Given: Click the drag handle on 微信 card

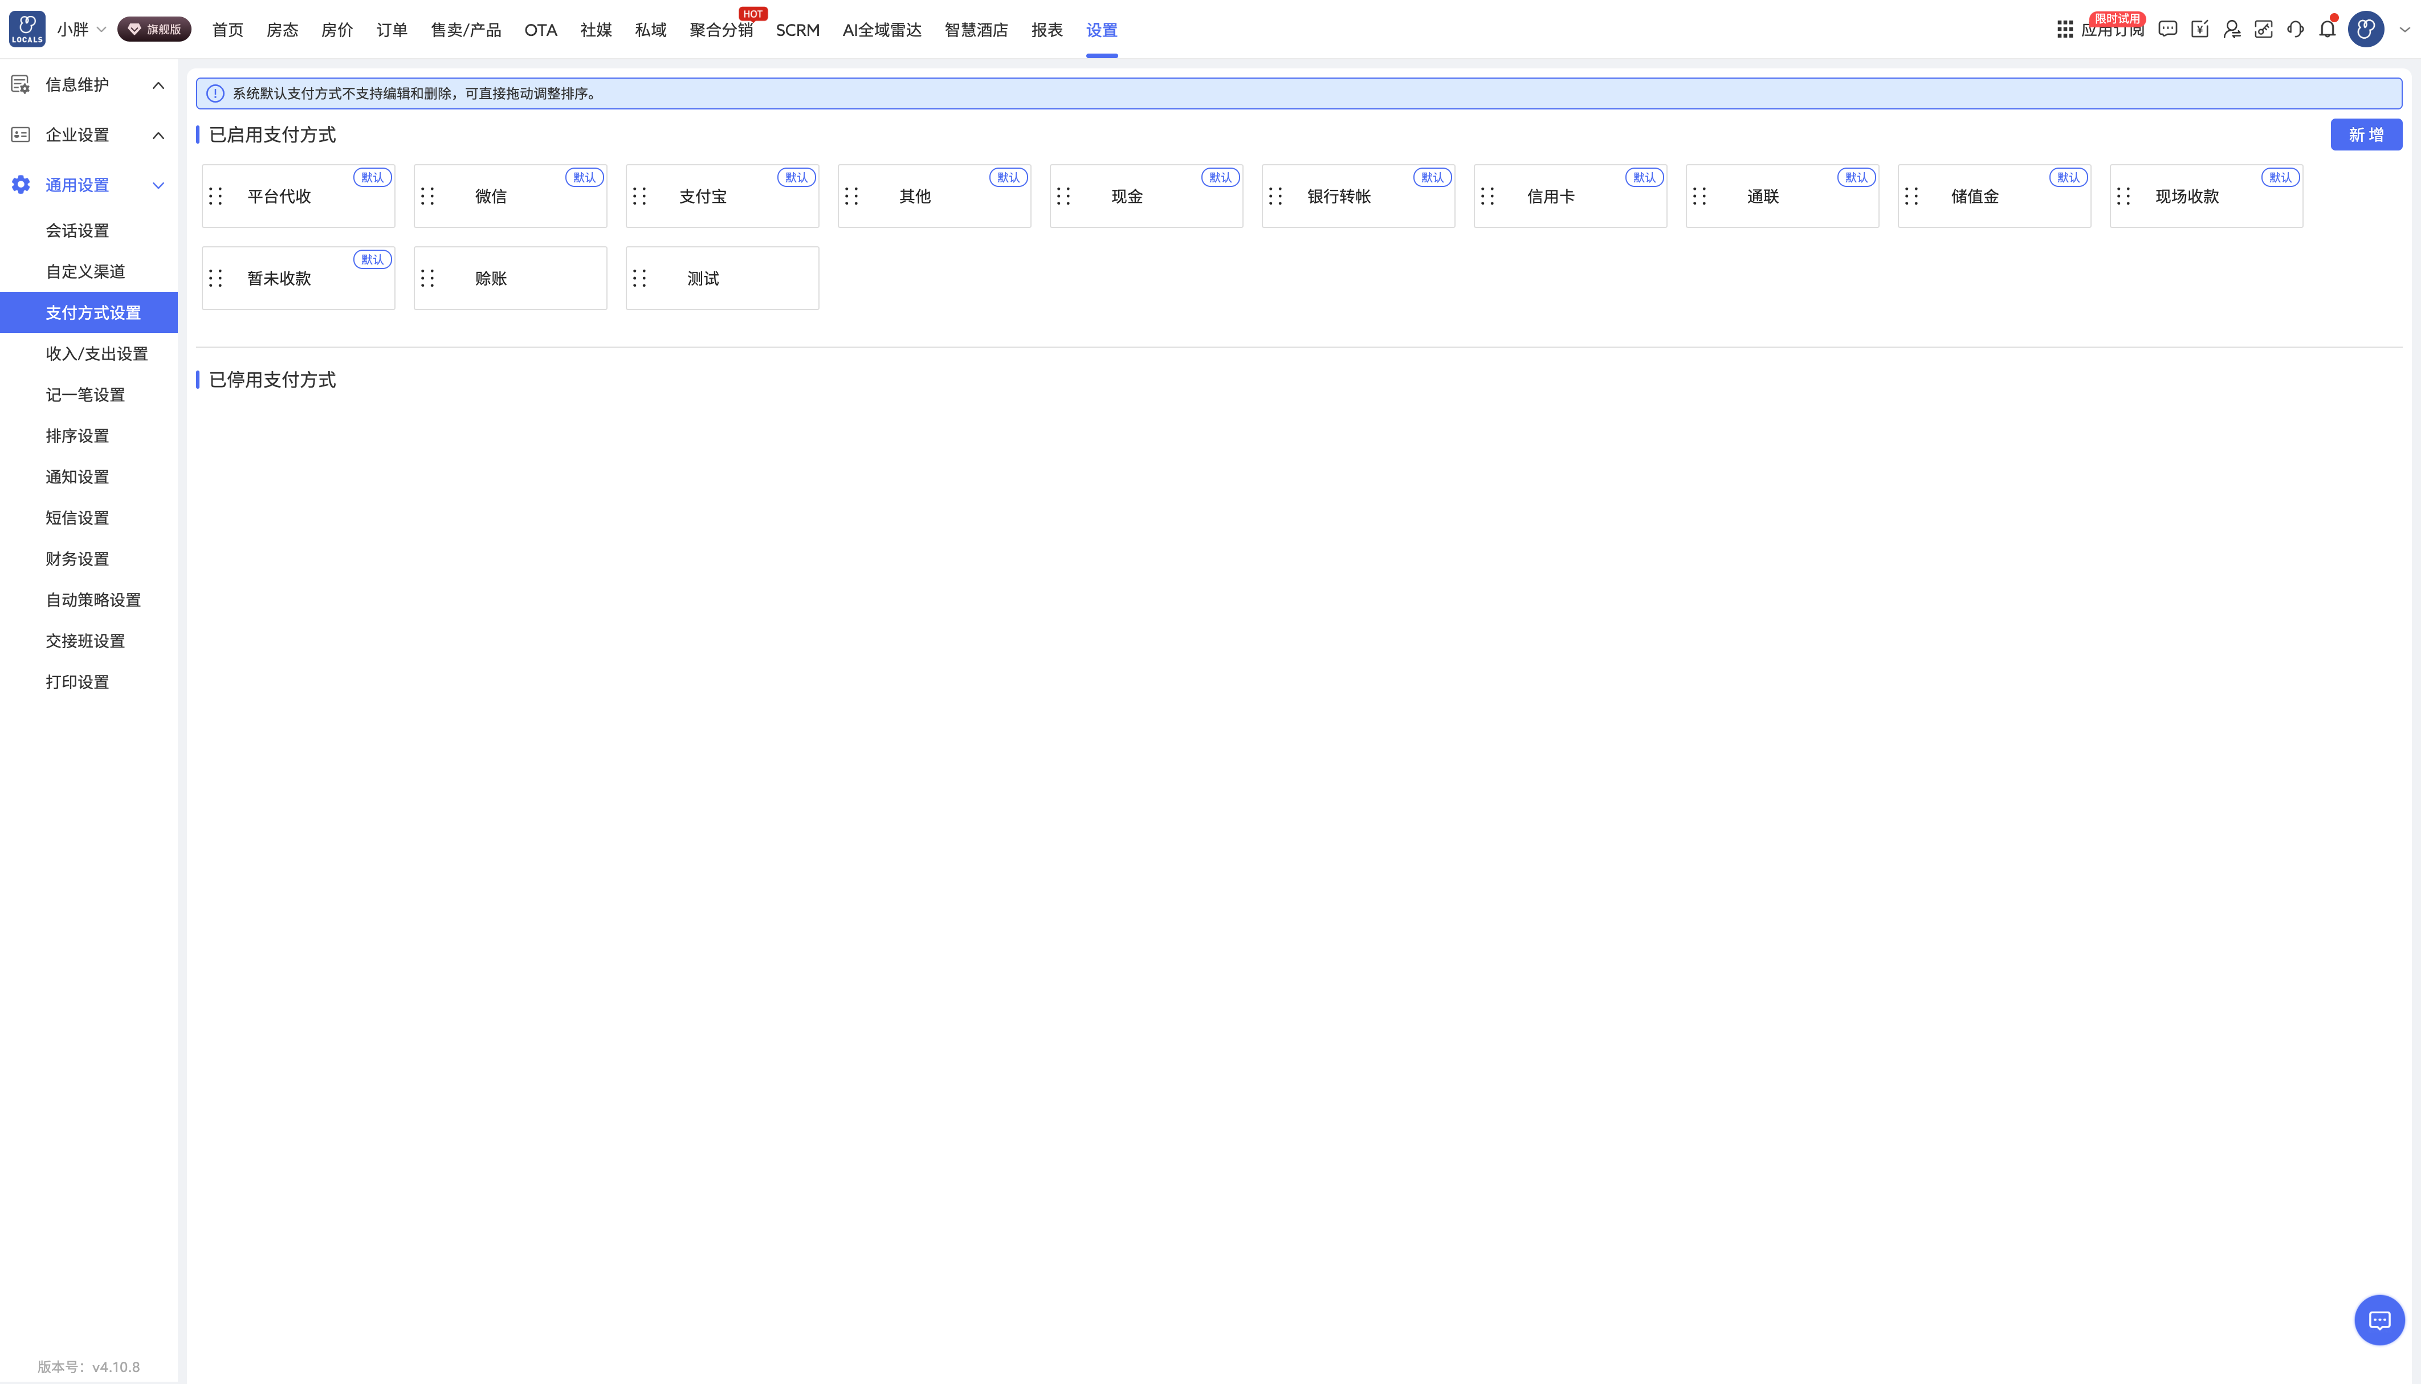Looking at the screenshot, I should (x=427, y=196).
